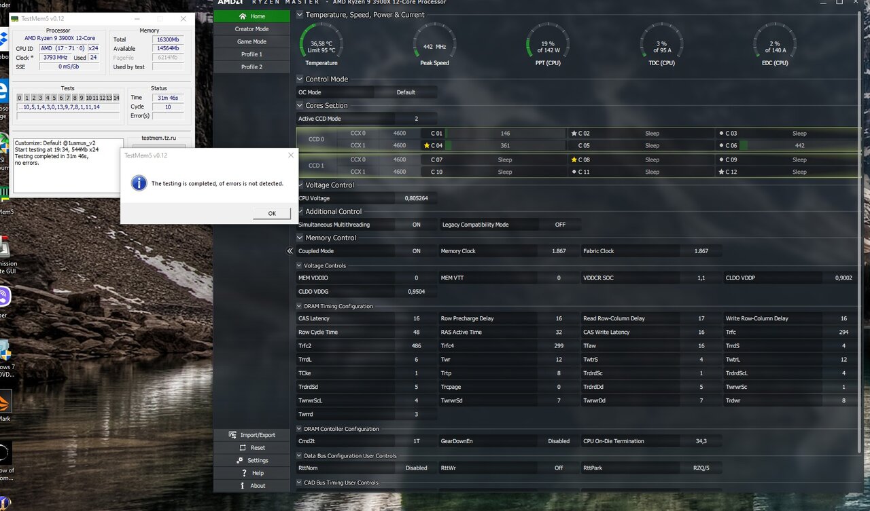Viewport: 870px width, 511px height.
Task: Click the dot marker on core C 09
Action: 721,159
